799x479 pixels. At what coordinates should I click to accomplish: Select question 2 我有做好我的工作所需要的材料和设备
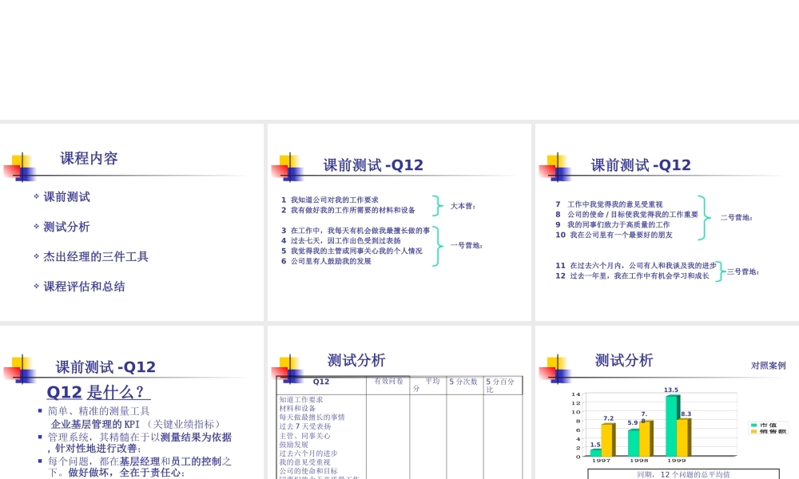tap(348, 210)
